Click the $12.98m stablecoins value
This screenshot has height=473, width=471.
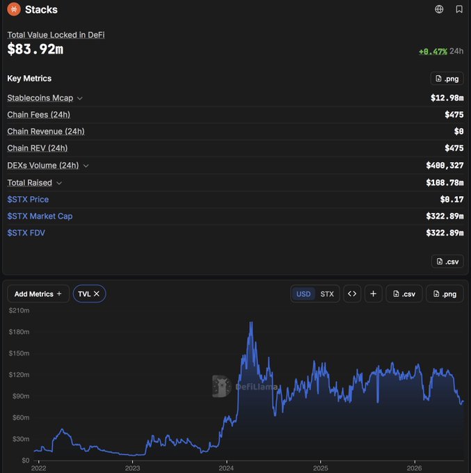(x=447, y=98)
